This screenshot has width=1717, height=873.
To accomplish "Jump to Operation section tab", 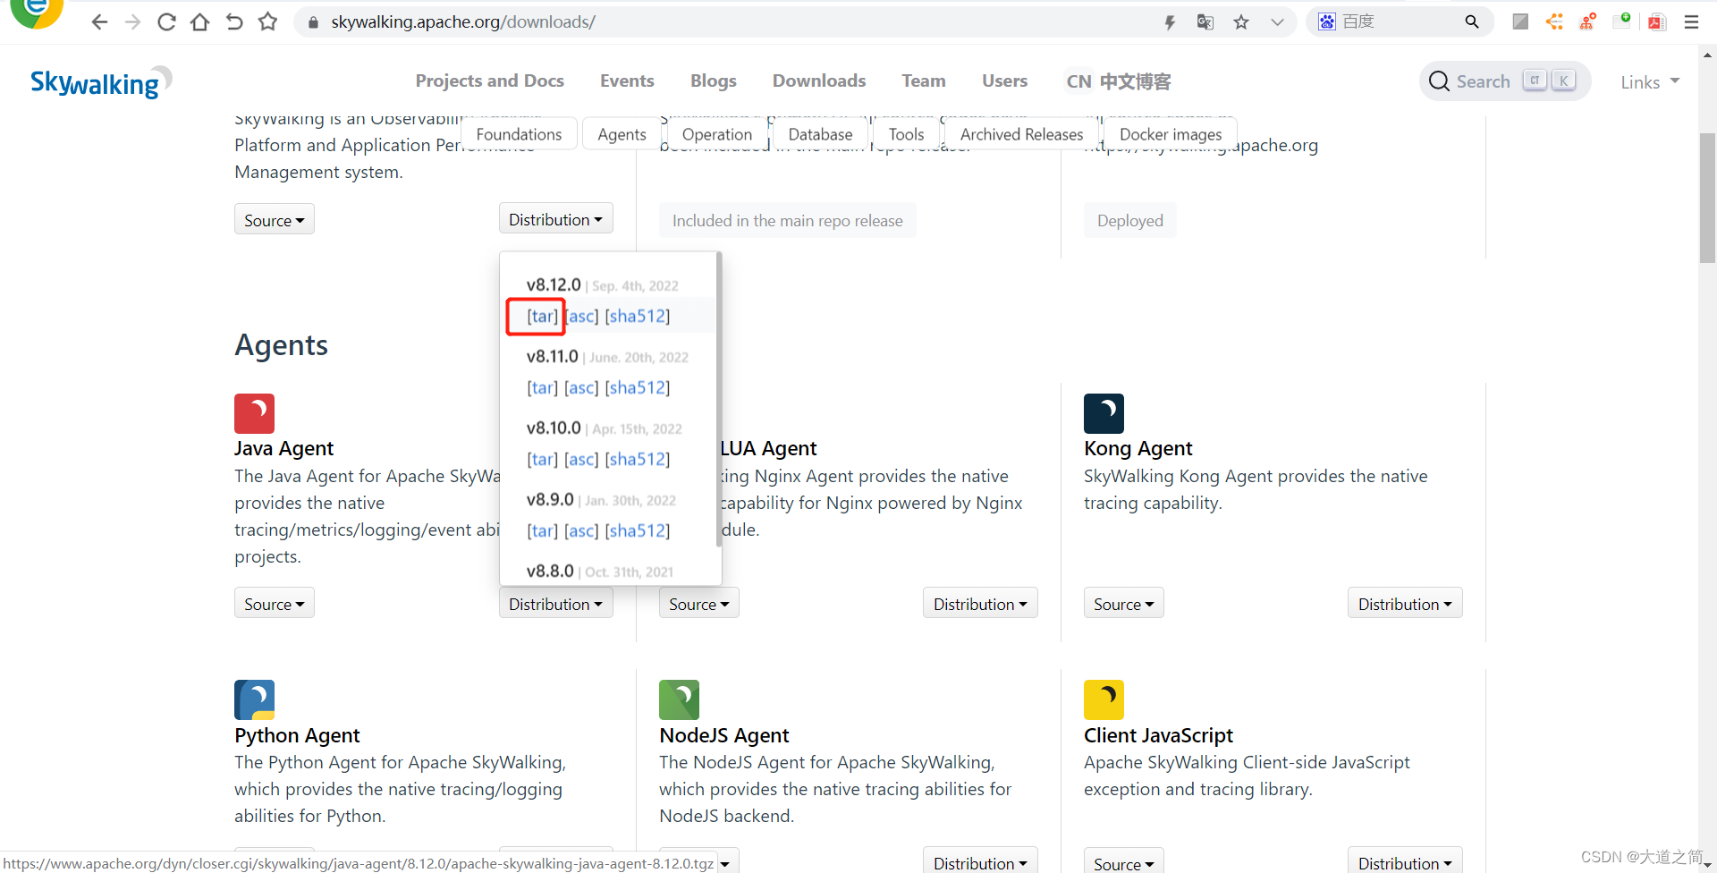I will [x=716, y=134].
